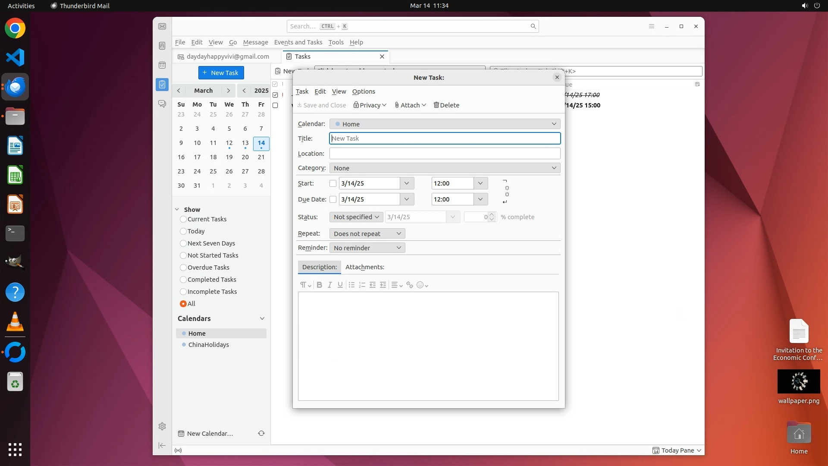Image resolution: width=828 pixels, height=466 pixels.
Task: Open the Calendar sidebar icon
Action: (162, 65)
